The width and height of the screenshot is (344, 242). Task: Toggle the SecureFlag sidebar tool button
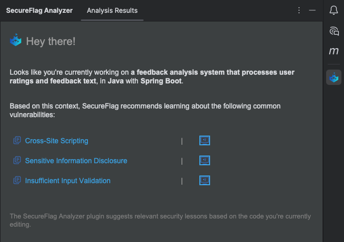click(334, 78)
